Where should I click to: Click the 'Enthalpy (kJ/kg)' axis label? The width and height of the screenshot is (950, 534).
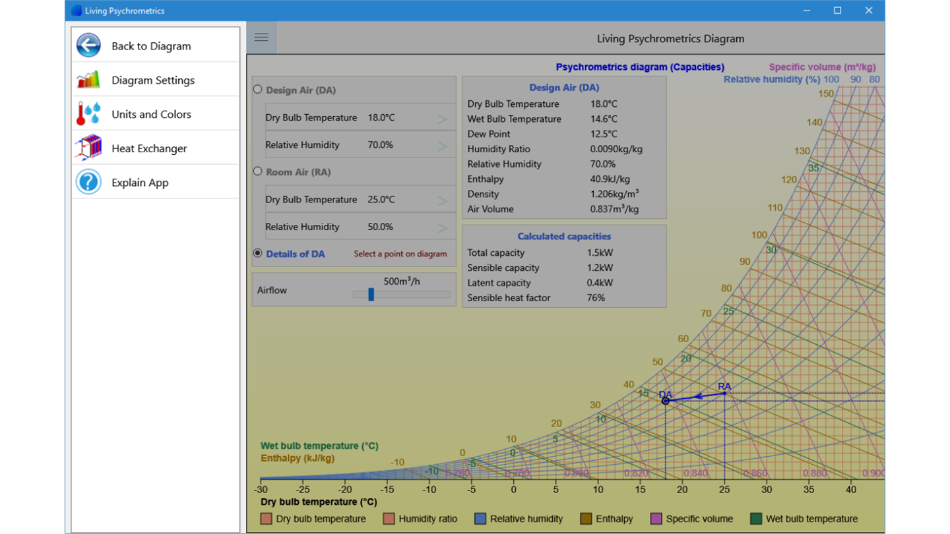(298, 458)
